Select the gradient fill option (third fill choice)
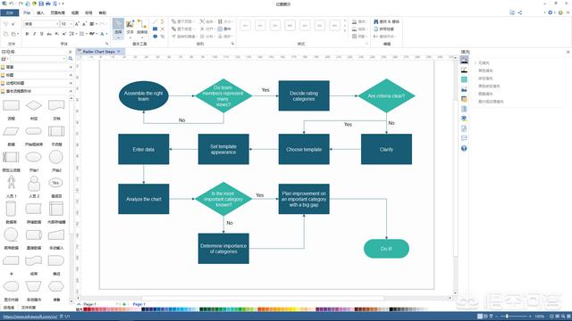Image resolution: width=572 pixels, height=321 pixels. pos(485,78)
